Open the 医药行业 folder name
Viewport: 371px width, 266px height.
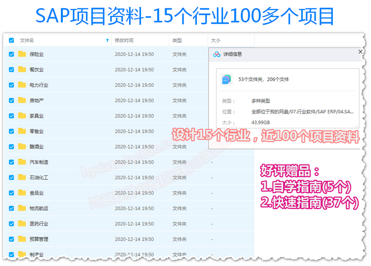pos(39,223)
